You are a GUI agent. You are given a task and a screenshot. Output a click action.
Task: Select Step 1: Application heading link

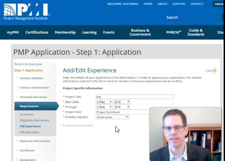pyautogui.click(x=28, y=70)
